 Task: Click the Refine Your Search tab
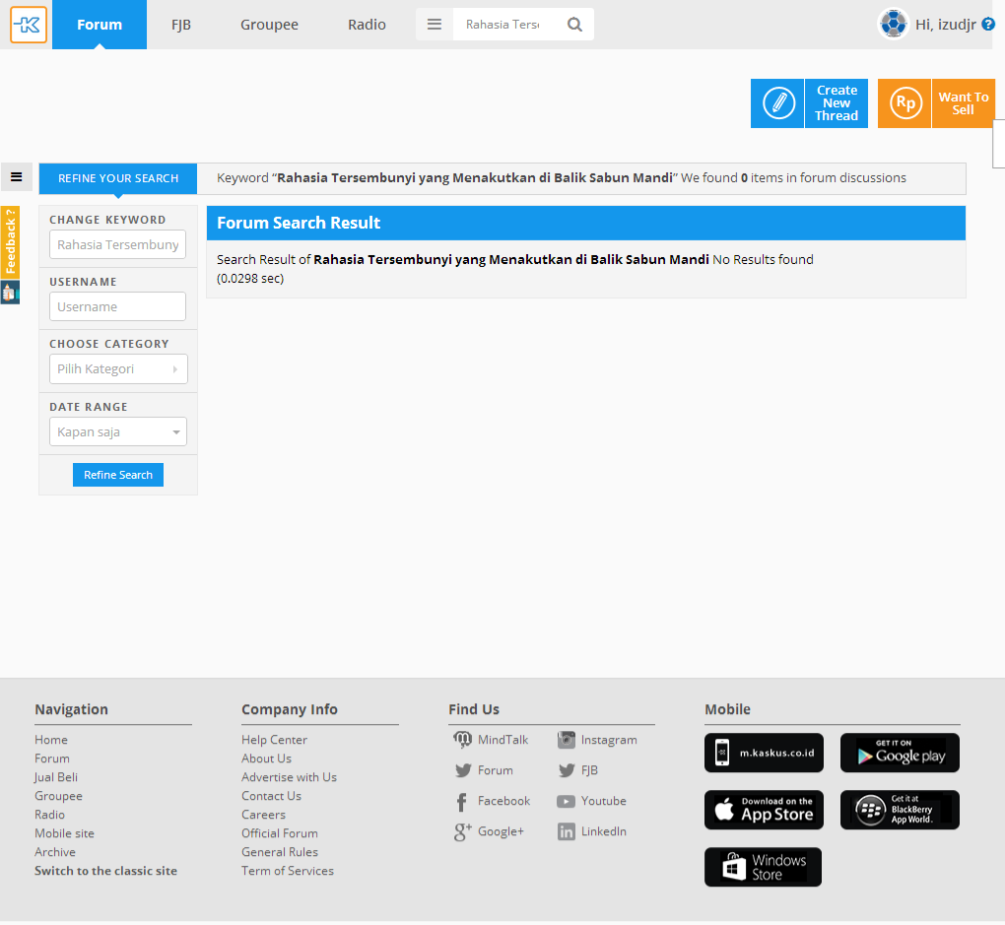[x=118, y=178]
